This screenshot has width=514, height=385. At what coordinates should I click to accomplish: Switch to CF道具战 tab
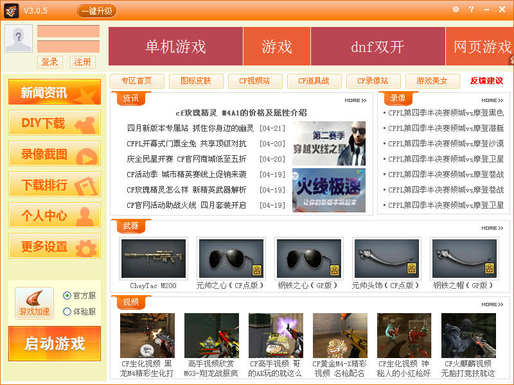coord(314,81)
